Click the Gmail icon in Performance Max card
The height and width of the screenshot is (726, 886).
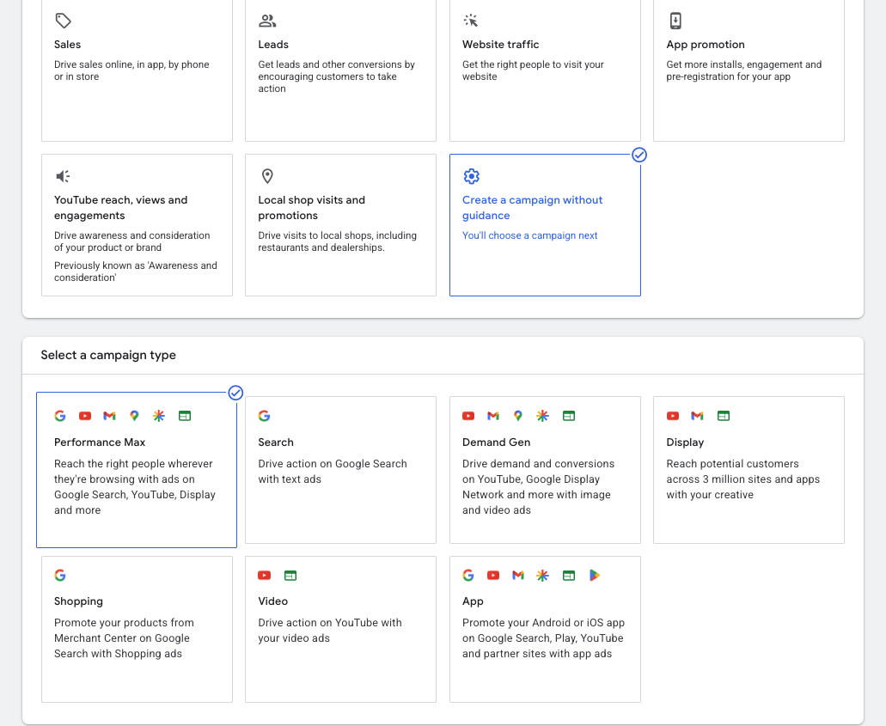[x=110, y=416]
